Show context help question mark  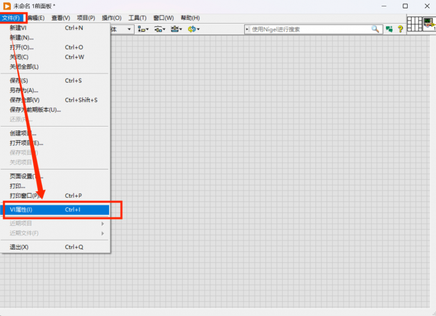(400, 29)
